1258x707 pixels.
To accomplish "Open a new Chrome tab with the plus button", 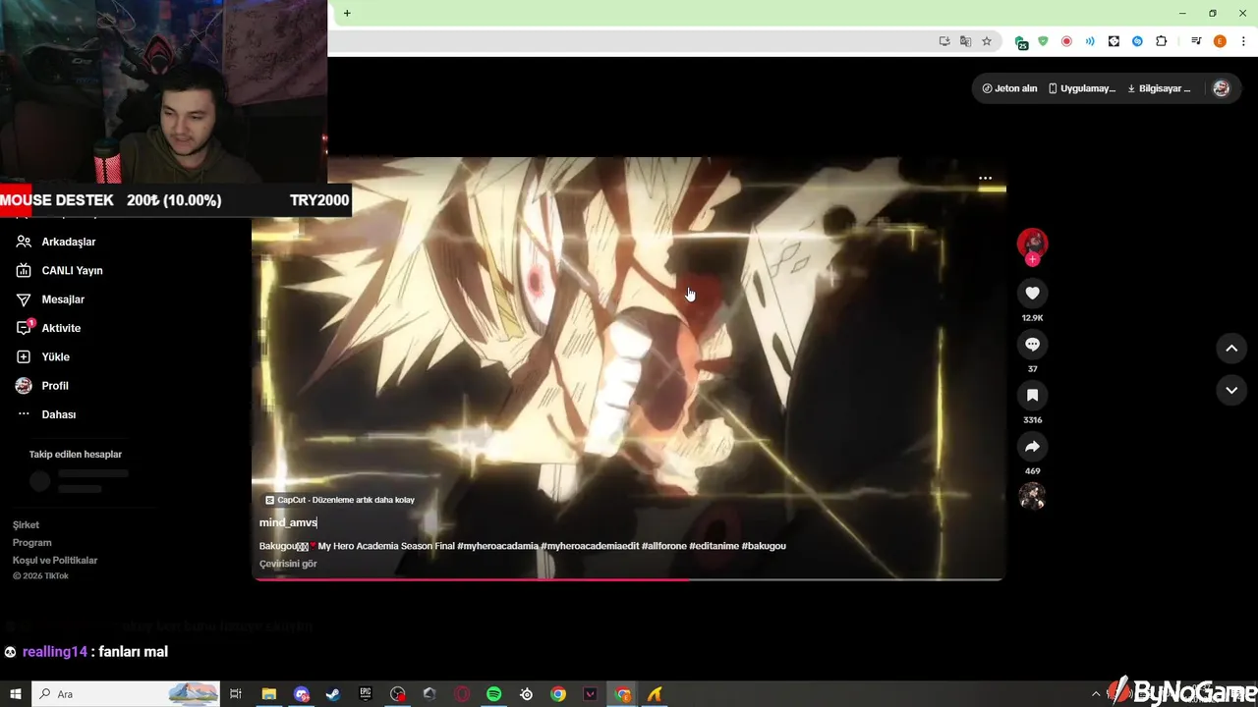I will [x=347, y=13].
